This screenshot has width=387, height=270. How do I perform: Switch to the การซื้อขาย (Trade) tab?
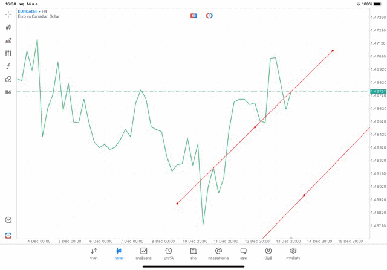coord(143,253)
